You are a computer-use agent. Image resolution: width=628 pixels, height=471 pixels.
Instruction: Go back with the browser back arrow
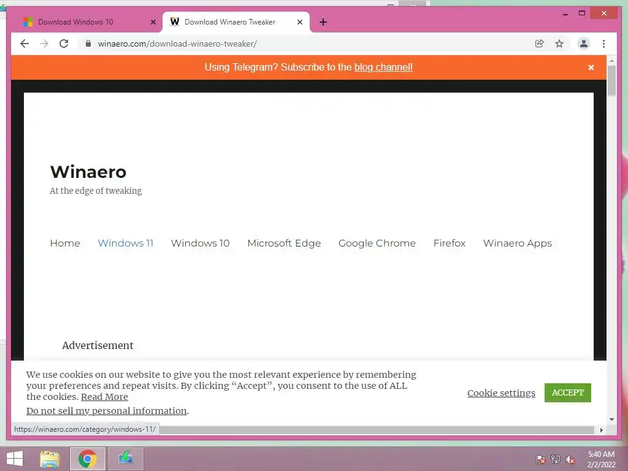tap(25, 44)
